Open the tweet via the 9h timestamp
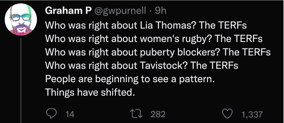284x123 pixels. [161, 11]
